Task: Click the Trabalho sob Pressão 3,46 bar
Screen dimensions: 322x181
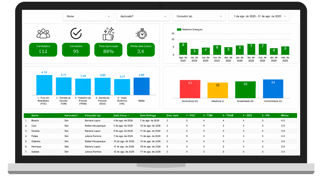Action: (x=83, y=87)
